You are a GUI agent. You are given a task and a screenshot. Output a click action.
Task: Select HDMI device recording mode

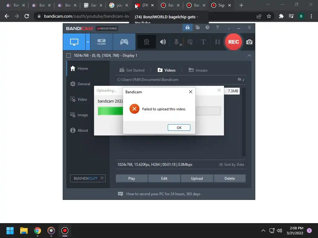coord(102,42)
